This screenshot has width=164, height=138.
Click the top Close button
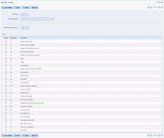35,8
